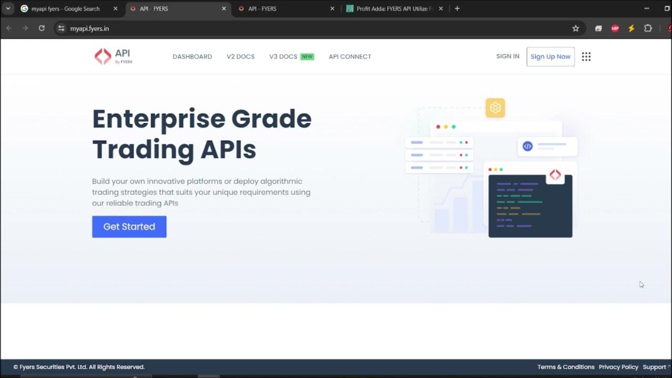672x378 pixels.
Task: Click the Get Started button
Action: (129, 227)
